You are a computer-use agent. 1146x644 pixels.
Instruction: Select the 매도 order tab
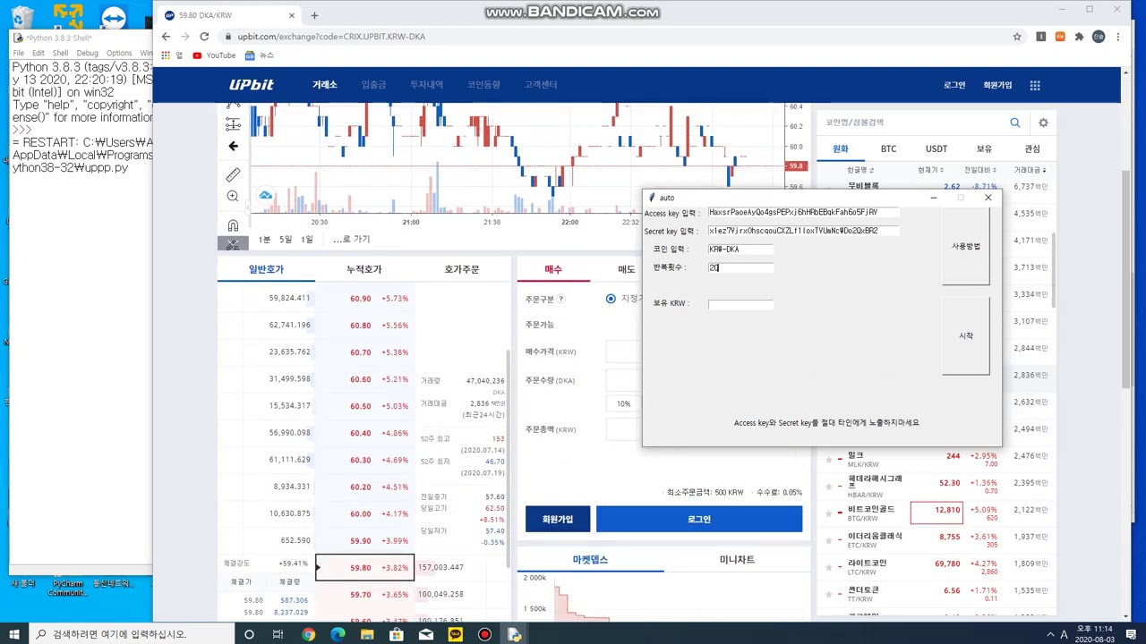tap(626, 269)
